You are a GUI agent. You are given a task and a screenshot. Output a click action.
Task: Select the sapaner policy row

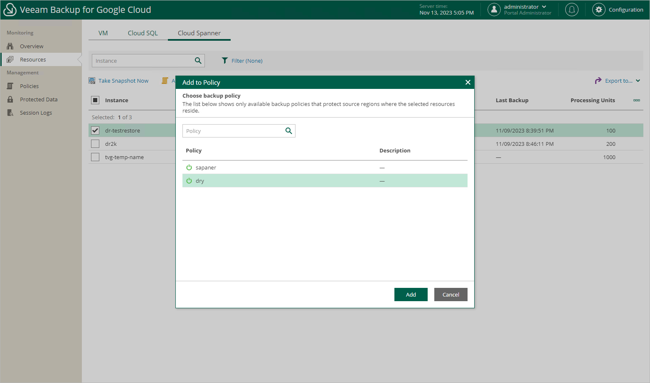coord(325,167)
